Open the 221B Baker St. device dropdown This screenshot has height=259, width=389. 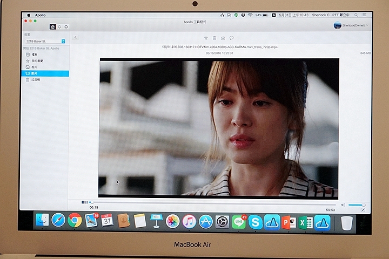45,41
